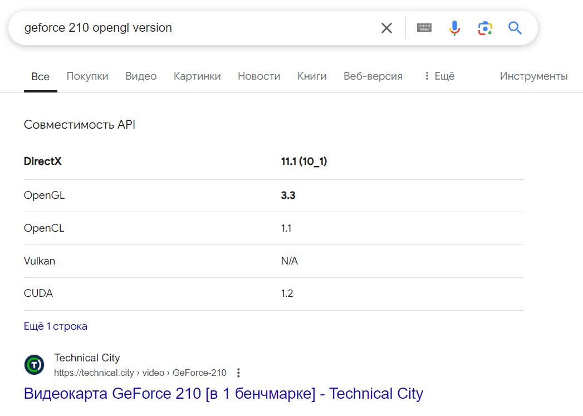The height and width of the screenshot is (416, 583).
Task: Select the Все results tab
Action: point(40,77)
